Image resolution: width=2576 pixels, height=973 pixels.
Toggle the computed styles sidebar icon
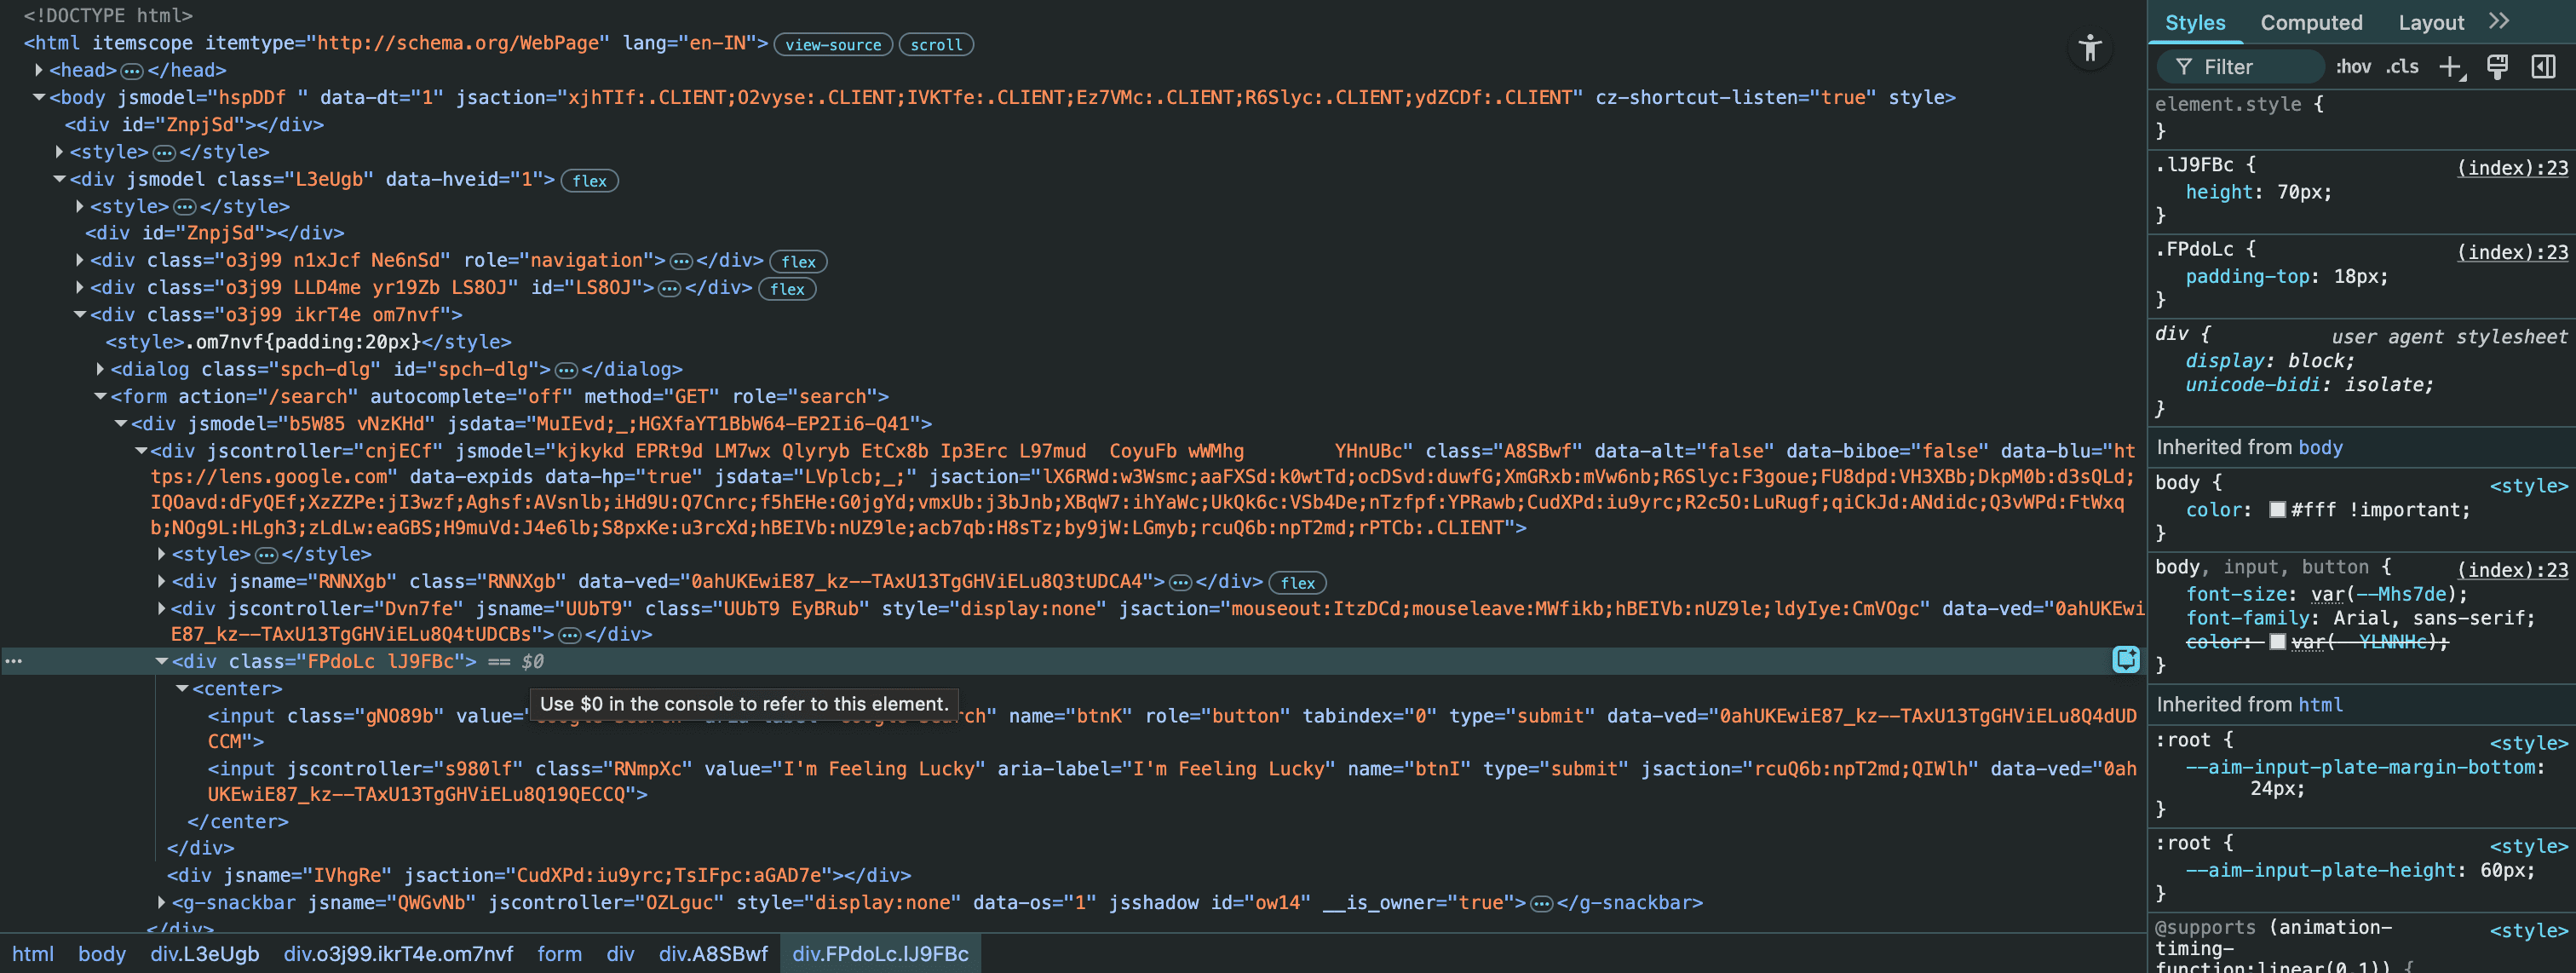click(2543, 67)
